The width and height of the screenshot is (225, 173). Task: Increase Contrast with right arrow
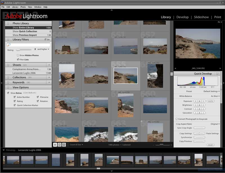pyautogui.click(x=203, y=109)
